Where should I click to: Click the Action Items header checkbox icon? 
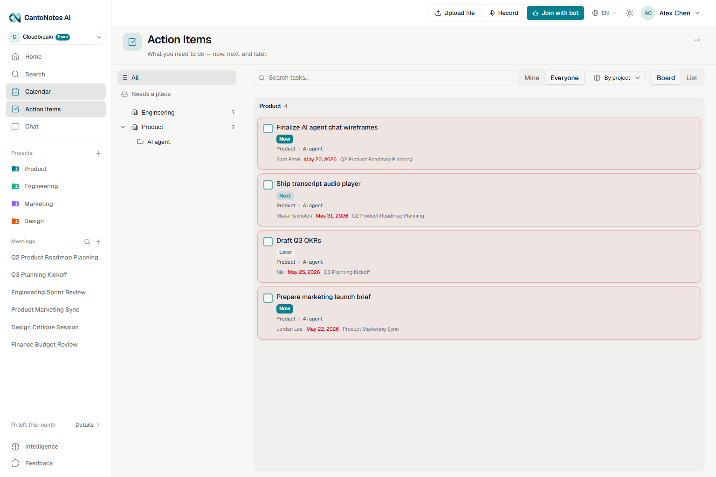click(132, 42)
